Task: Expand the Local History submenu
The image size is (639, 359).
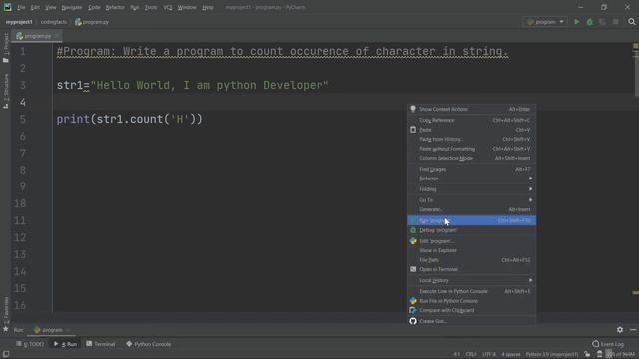Action: pos(472,280)
